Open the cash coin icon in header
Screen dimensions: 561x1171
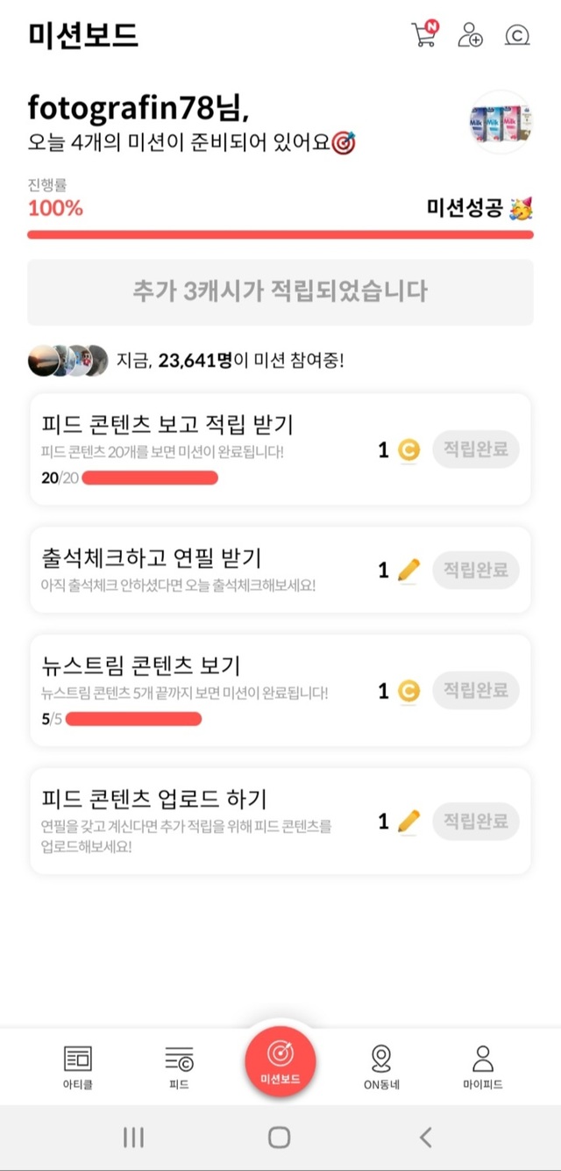pos(518,35)
